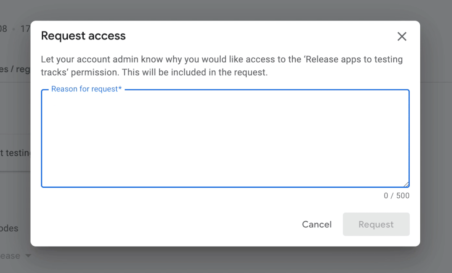Click the 'Reason for request*' field label

(86, 89)
